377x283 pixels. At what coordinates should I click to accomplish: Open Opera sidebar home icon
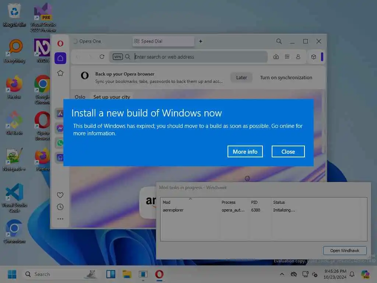click(x=60, y=58)
